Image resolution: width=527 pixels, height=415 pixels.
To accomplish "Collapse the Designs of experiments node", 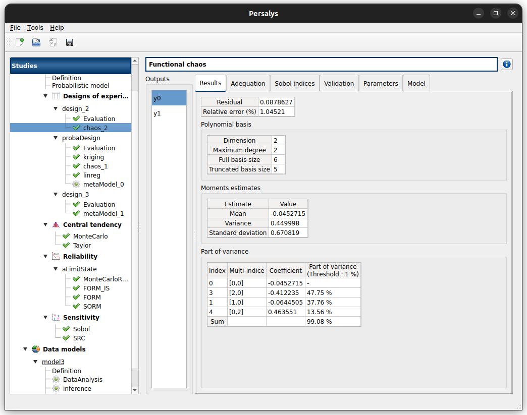I will tap(45, 96).
